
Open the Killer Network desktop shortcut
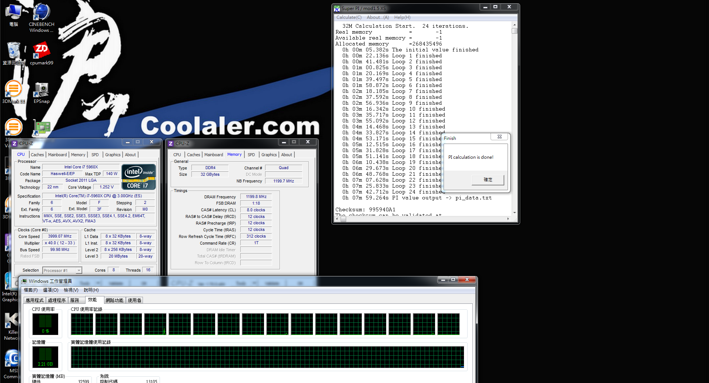pyautogui.click(x=11, y=326)
